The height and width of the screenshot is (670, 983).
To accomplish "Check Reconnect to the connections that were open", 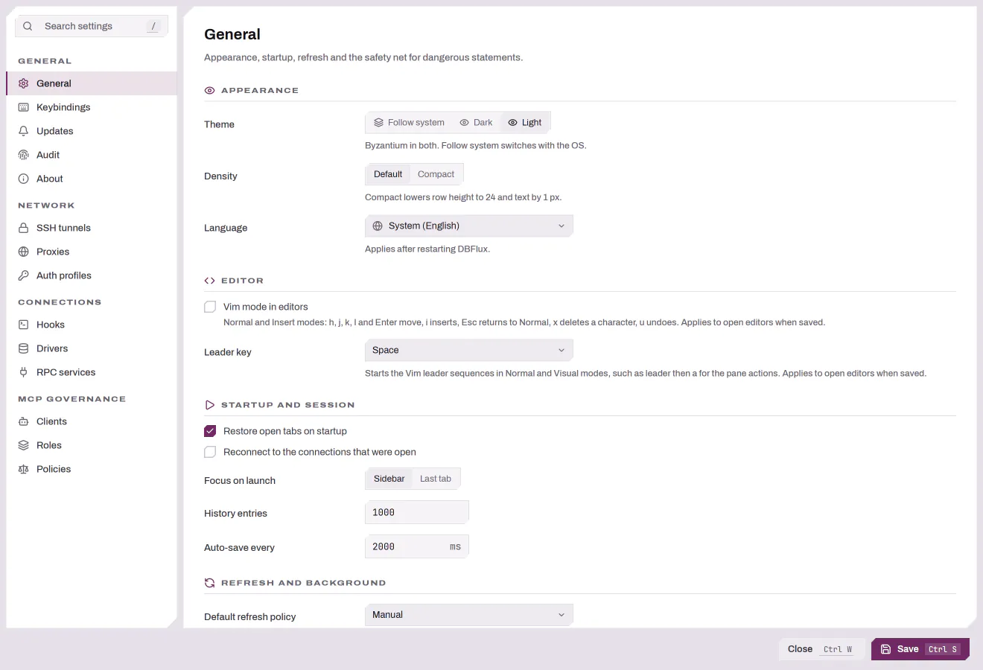I will (x=210, y=452).
